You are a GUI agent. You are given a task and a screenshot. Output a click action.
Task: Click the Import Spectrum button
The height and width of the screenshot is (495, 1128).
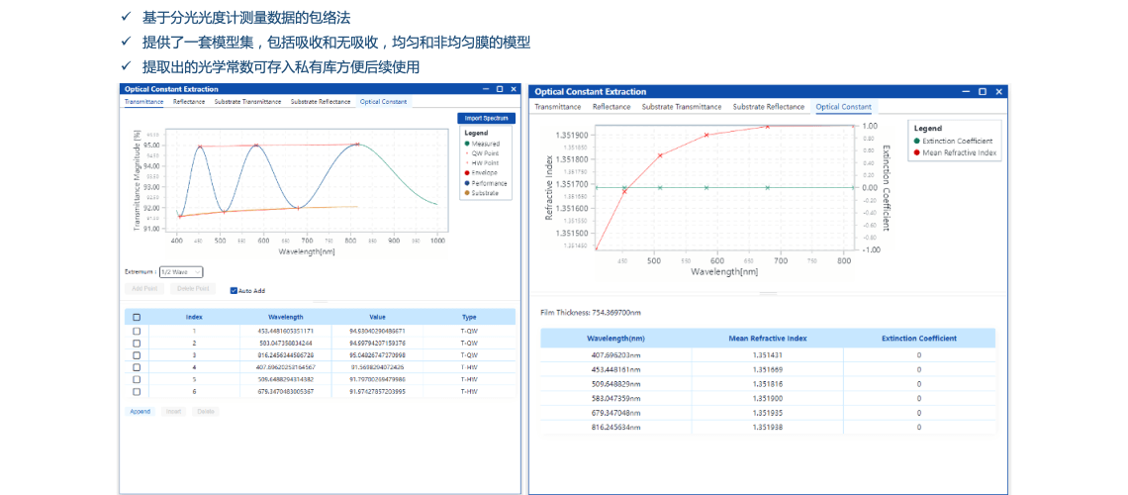point(487,118)
